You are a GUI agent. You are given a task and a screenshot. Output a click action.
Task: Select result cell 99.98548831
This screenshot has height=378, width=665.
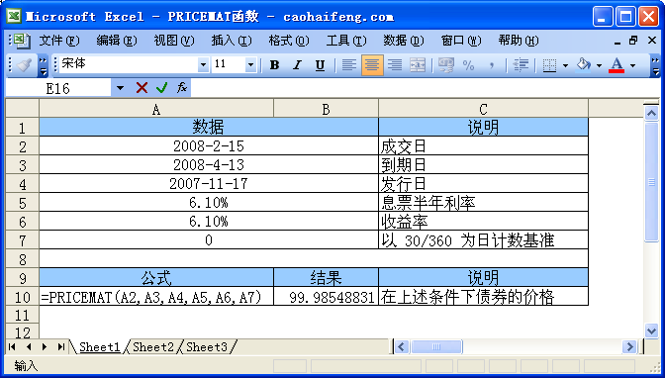[326, 296]
